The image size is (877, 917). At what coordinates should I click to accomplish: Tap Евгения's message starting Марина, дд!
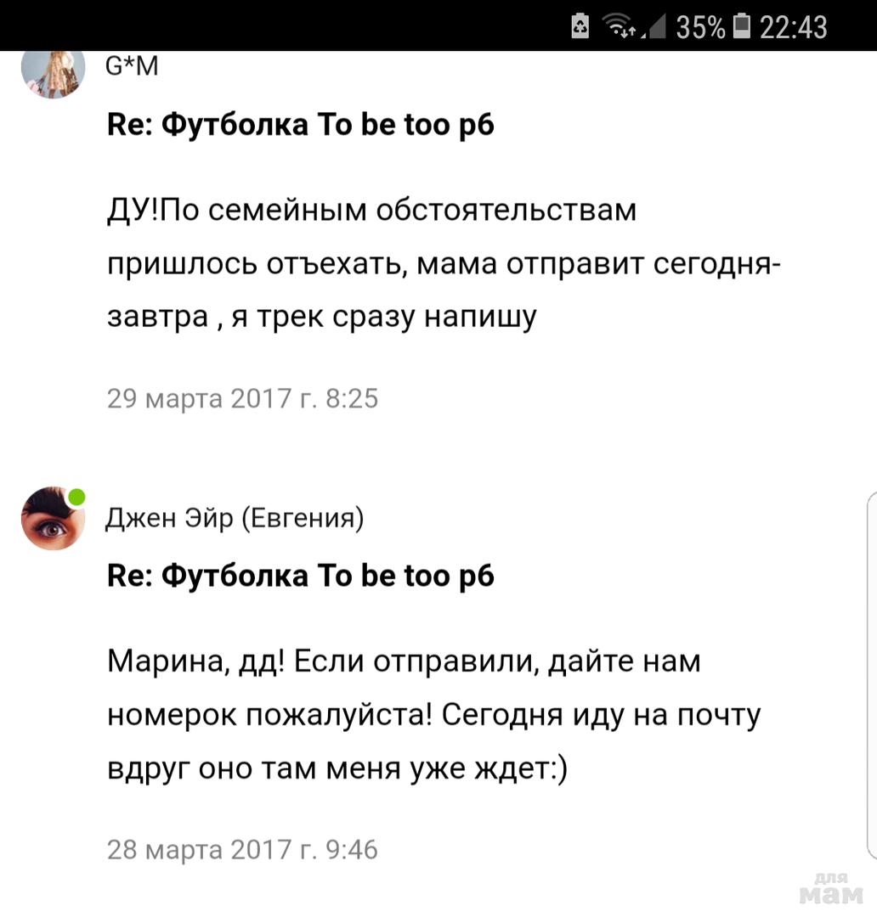433,715
